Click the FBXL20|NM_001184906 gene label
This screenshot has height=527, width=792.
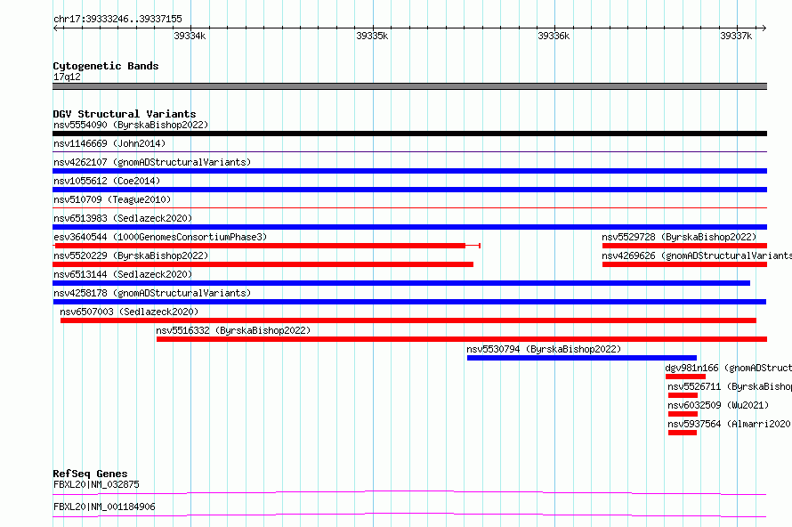click(x=104, y=507)
